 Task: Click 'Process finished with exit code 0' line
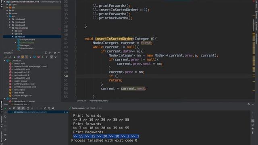click(x=104, y=141)
